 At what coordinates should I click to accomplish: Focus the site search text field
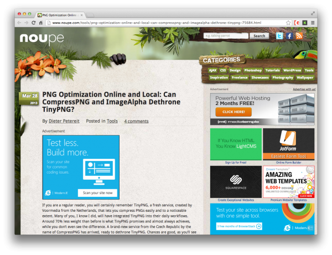pos(226,36)
